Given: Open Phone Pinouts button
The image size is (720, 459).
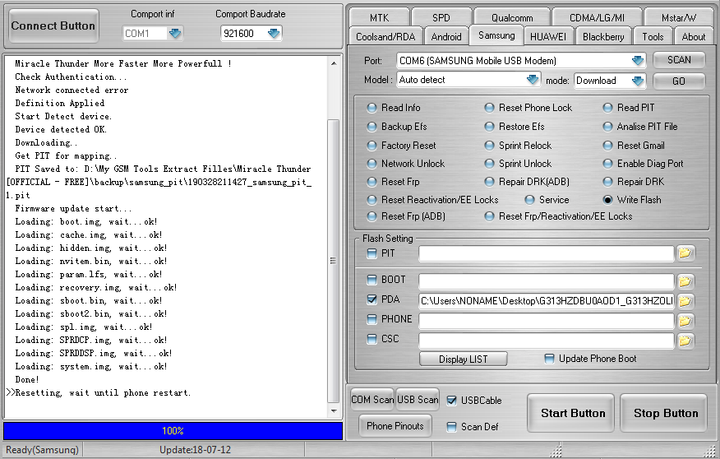Looking at the screenshot, I should click(395, 426).
